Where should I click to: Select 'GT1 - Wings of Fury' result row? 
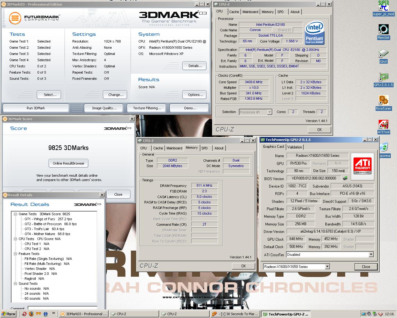tap(48, 219)
